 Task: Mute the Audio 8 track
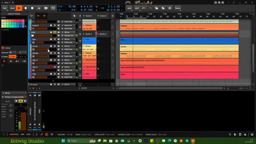click(58, 26)
